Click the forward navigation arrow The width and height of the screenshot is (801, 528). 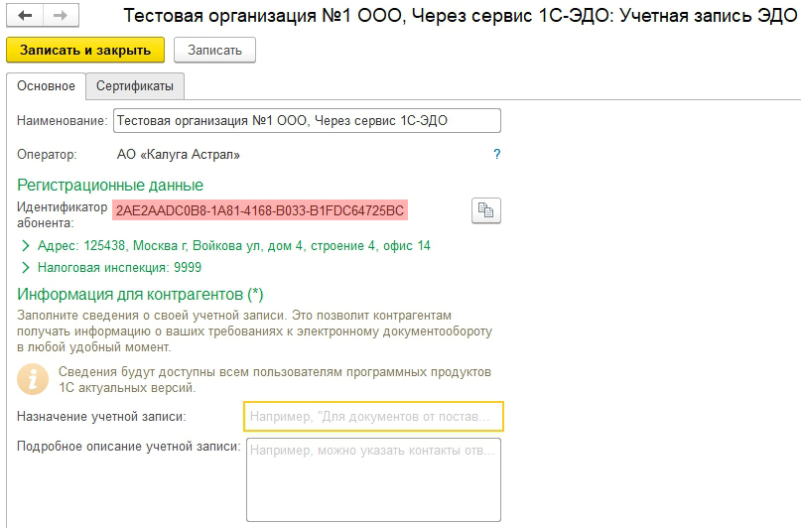(x=59, y=17)
